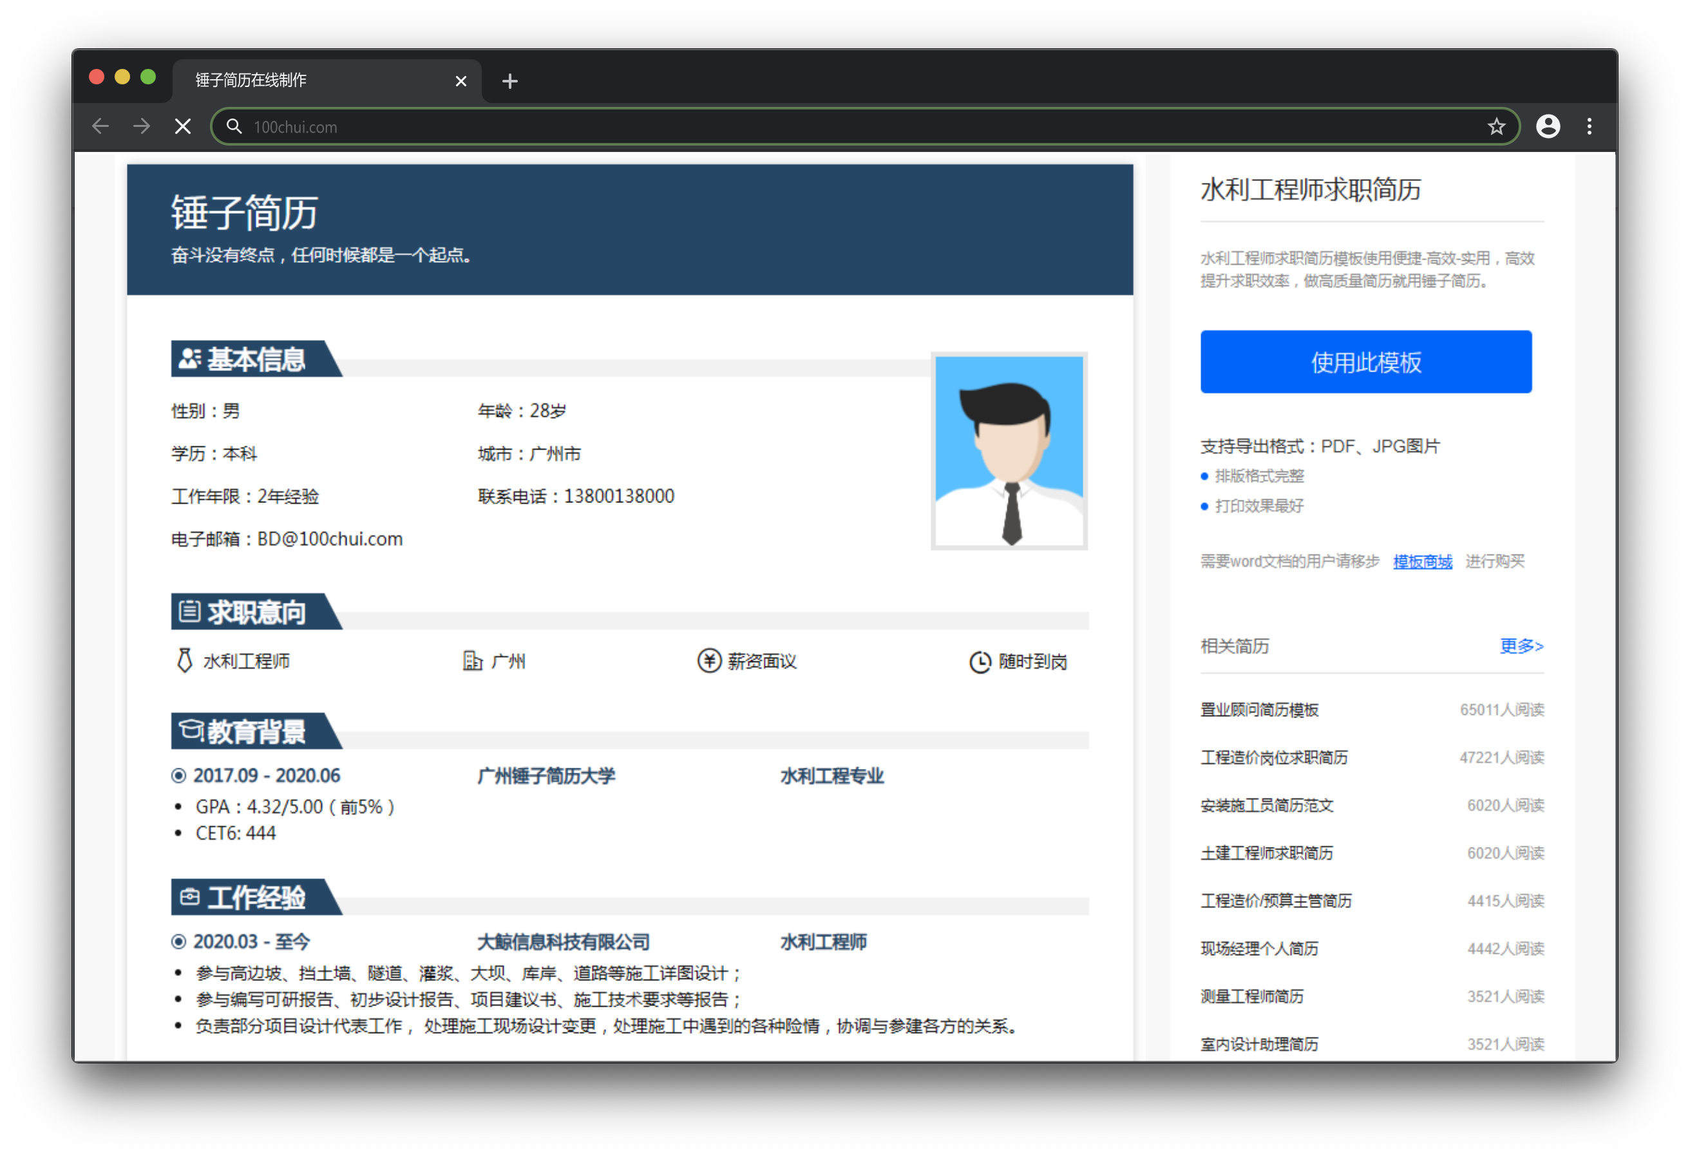Click the bullet marker beside 2017.09 - 2020.06

[x=178, y=775]
